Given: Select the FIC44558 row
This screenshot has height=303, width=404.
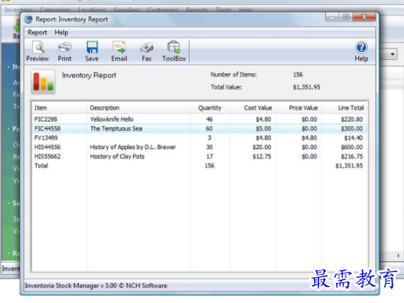Looking at the screenshot, I should coord(199,129).
